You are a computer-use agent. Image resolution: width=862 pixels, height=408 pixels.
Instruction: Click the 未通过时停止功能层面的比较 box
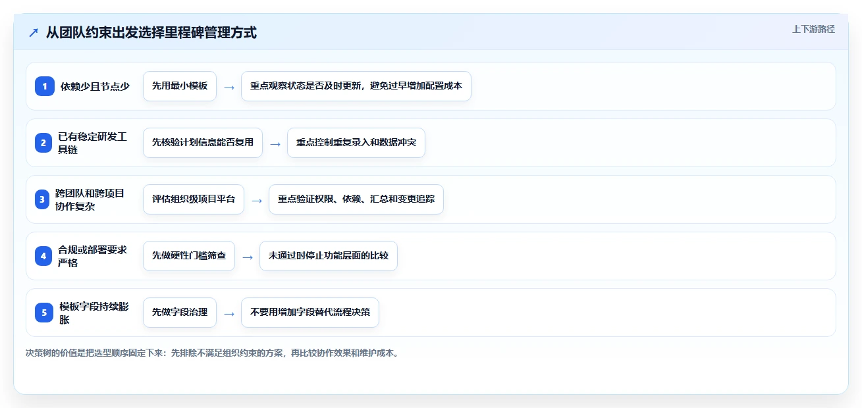click(x=329, y=256)
